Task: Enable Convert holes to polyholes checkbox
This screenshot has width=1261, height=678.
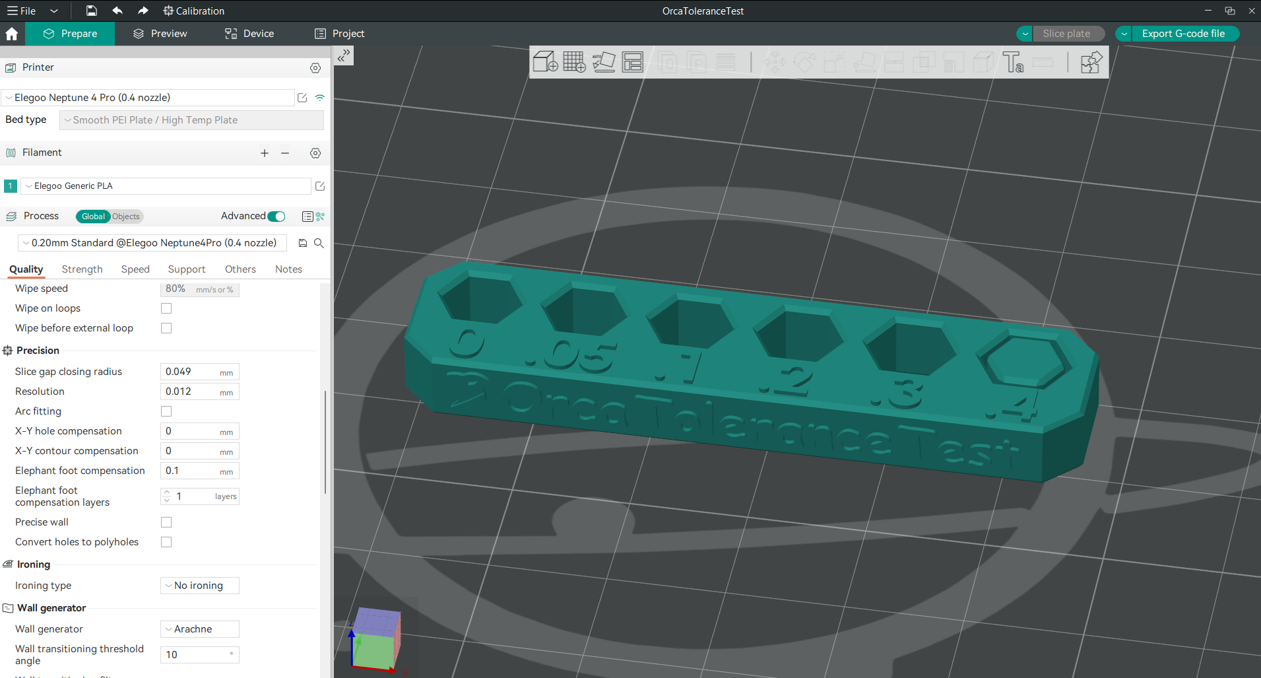Action: (x=166, y=542)
